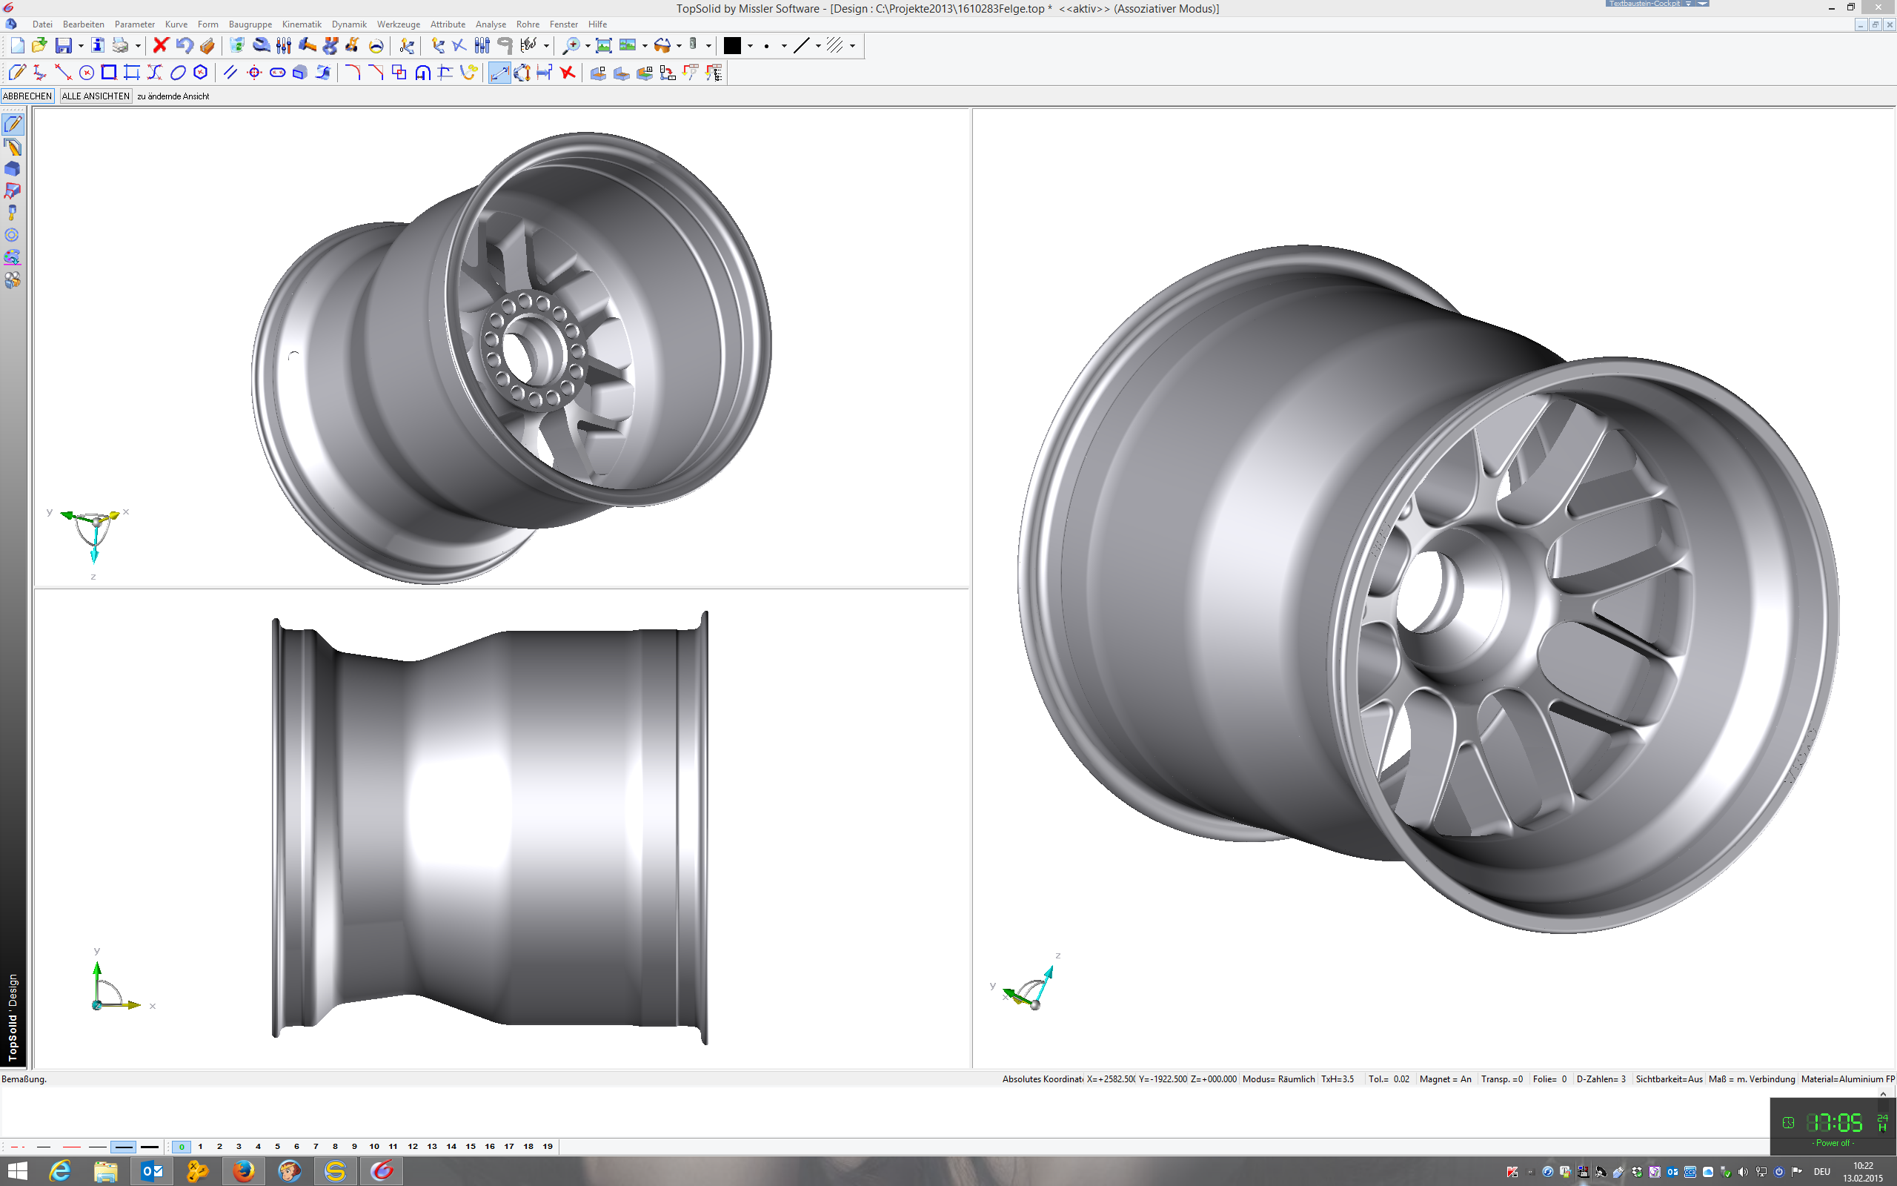Open the hatching pattern dropdown arrow
The image size is (1897, 1186).
pyautogui.click(x=853, y=46)
